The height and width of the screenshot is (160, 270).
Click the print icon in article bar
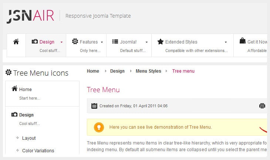tap(262, 106)
